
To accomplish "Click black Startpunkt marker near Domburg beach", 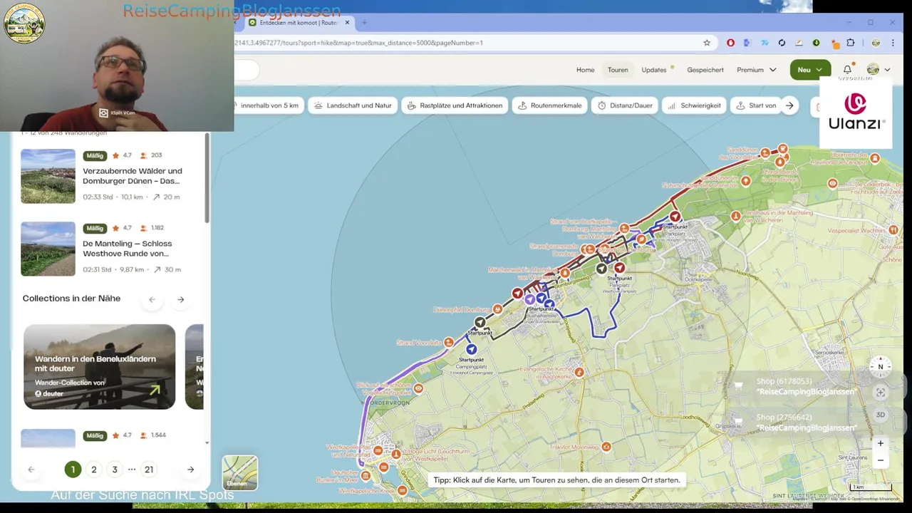I will [480, 323].
